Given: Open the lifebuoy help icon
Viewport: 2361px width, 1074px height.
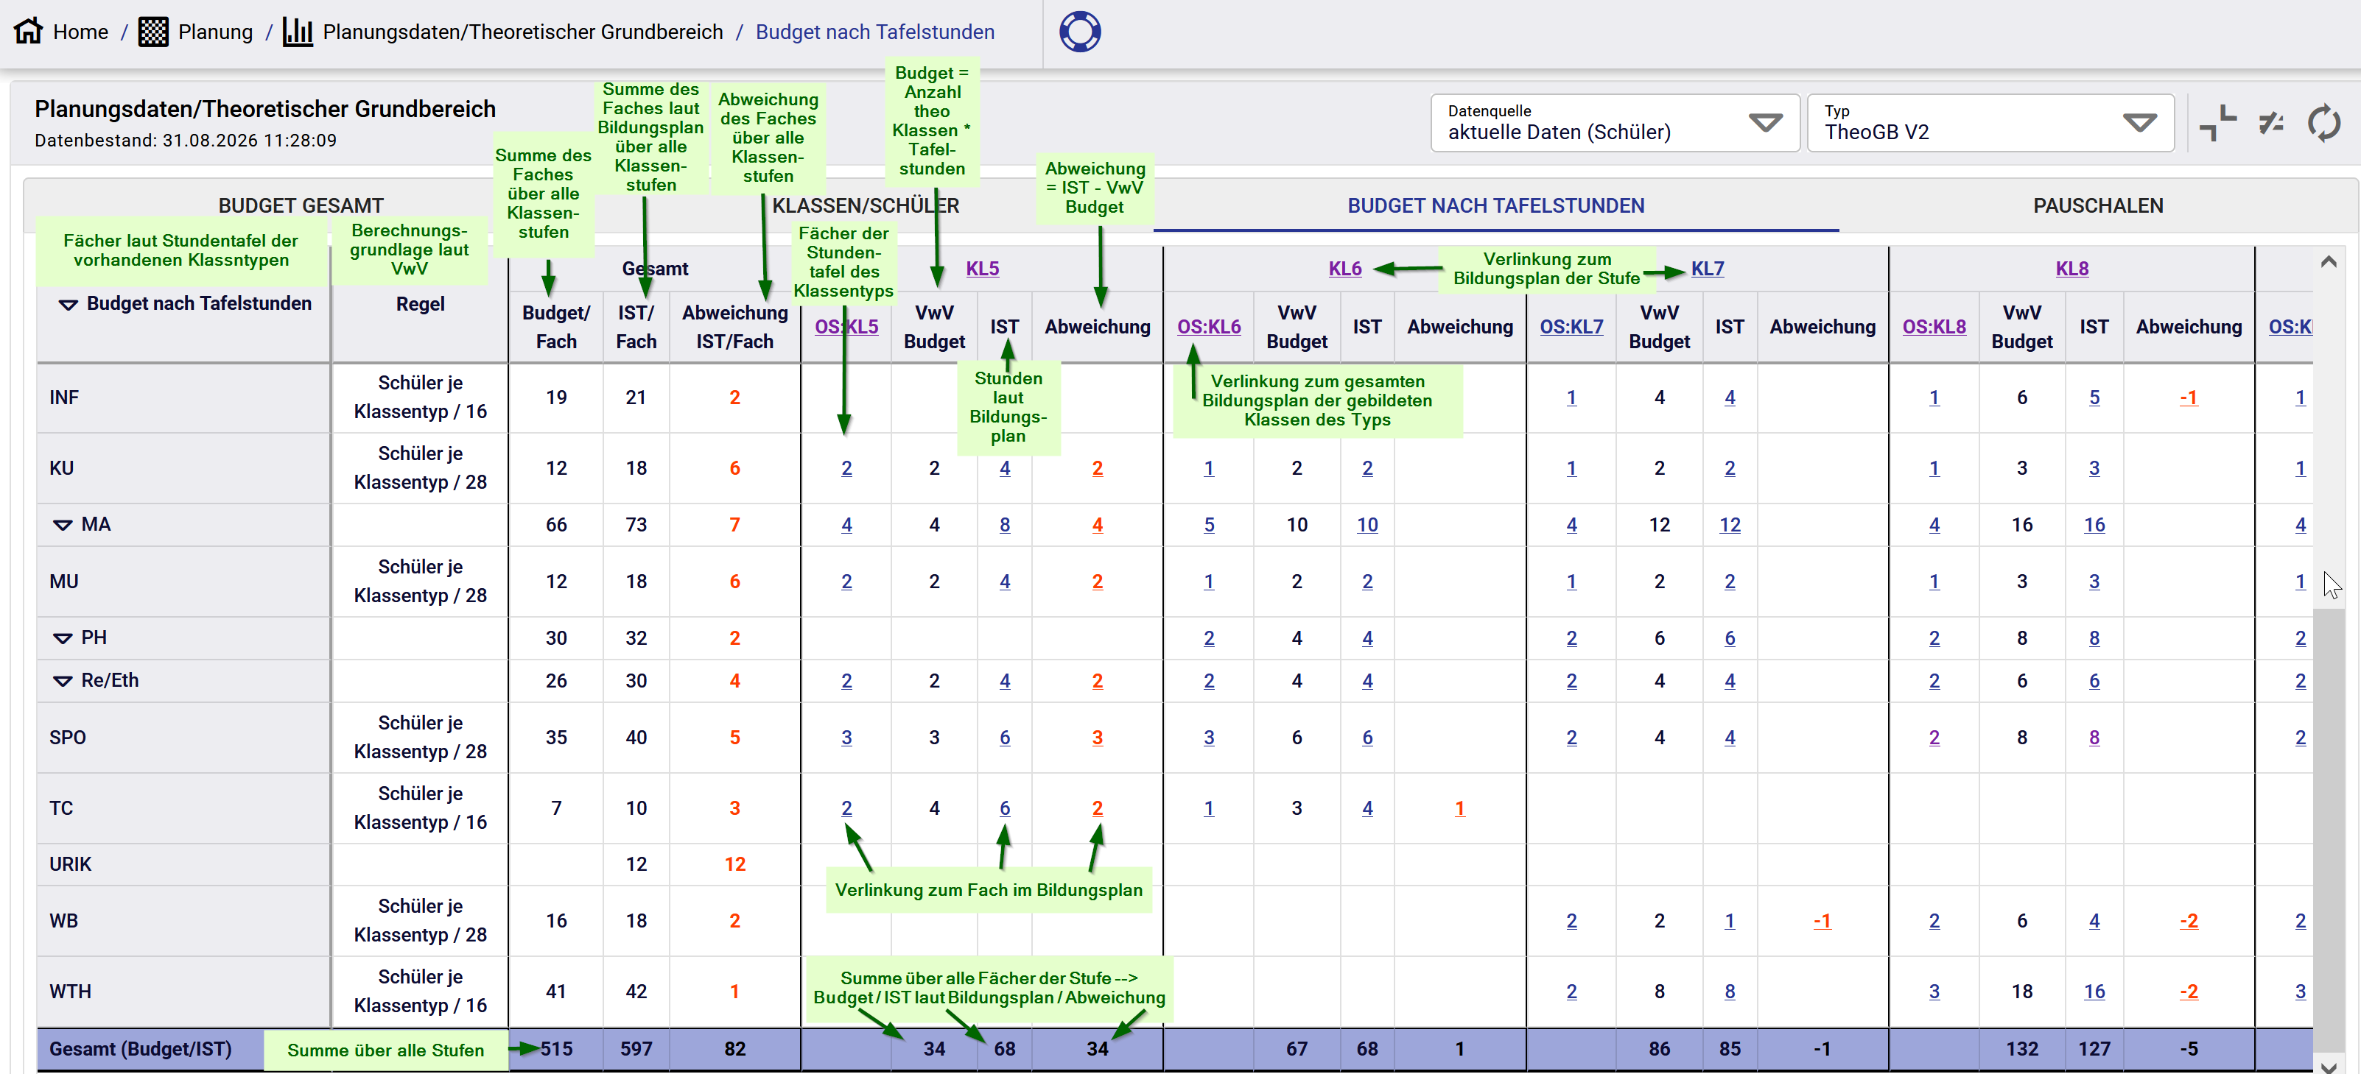Looking at the screenshot, I should tap(1080, 31).
